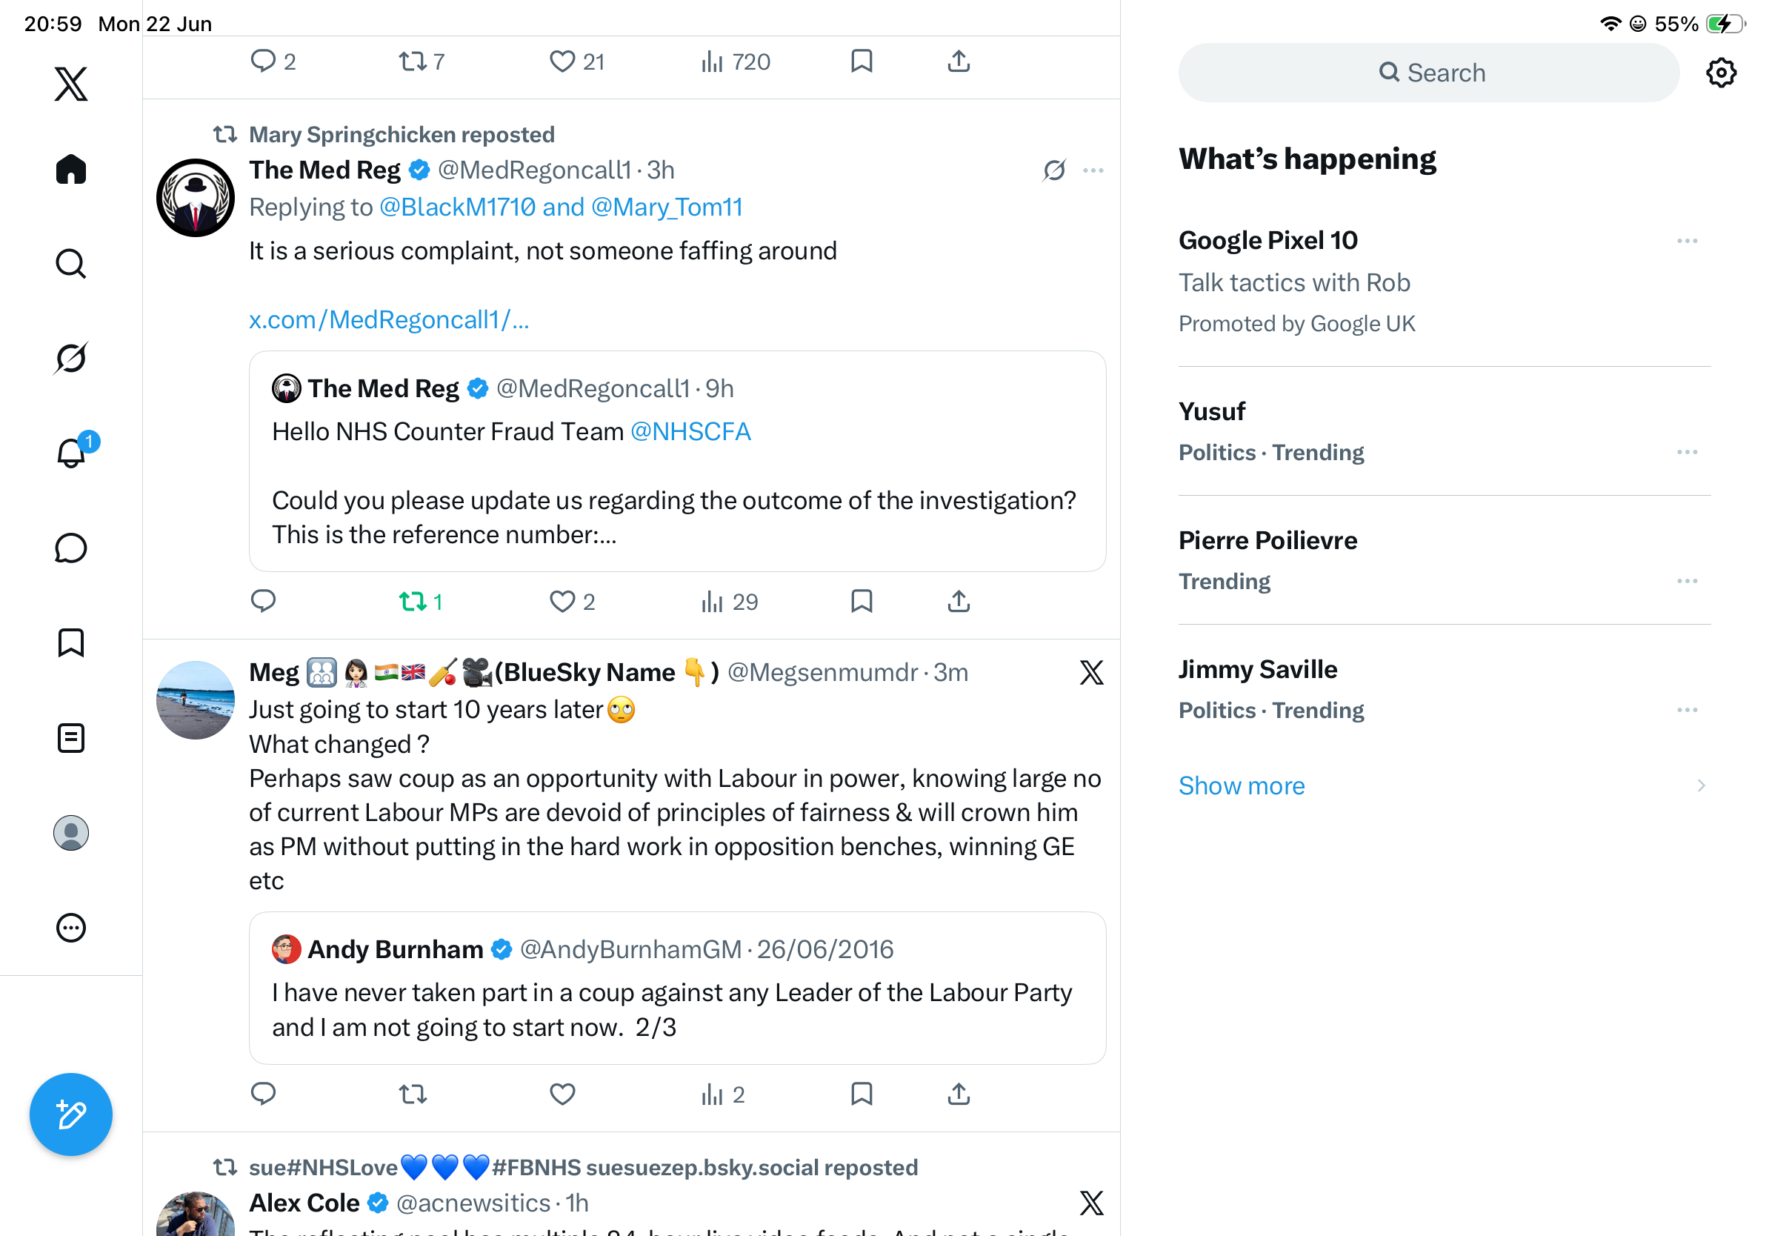Open Grok from the left sidebar
Viewport: 1769px width, 1236px height.
tap(71, 359)
